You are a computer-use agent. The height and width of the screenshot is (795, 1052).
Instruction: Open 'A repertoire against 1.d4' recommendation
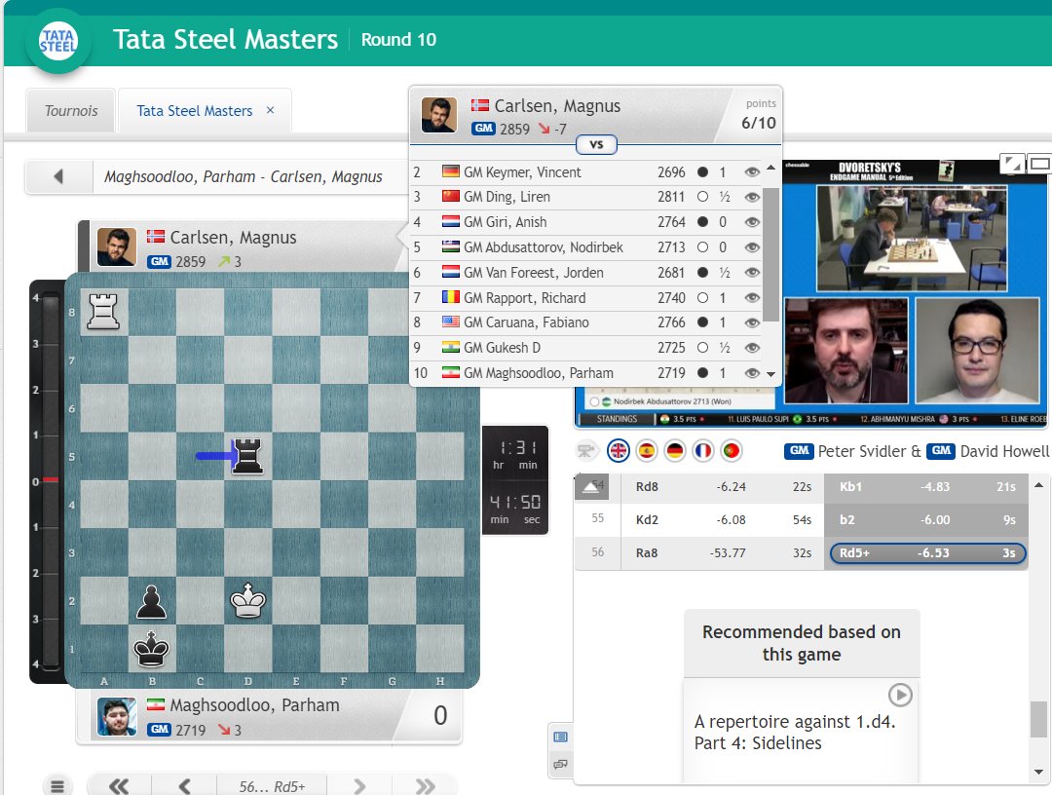[795, 732]
